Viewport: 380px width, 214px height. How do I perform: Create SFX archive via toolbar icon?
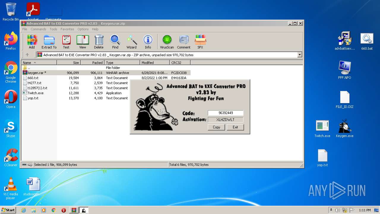click(x=200, y=42)
